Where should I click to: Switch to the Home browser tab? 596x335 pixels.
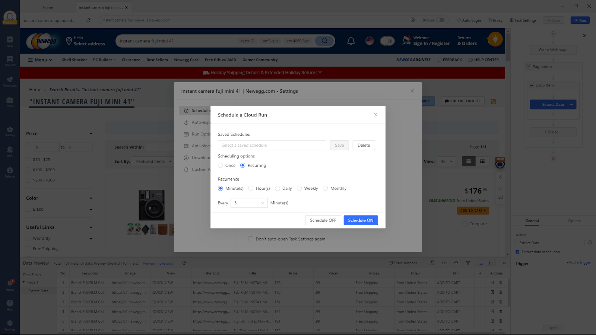click(48, 7)
